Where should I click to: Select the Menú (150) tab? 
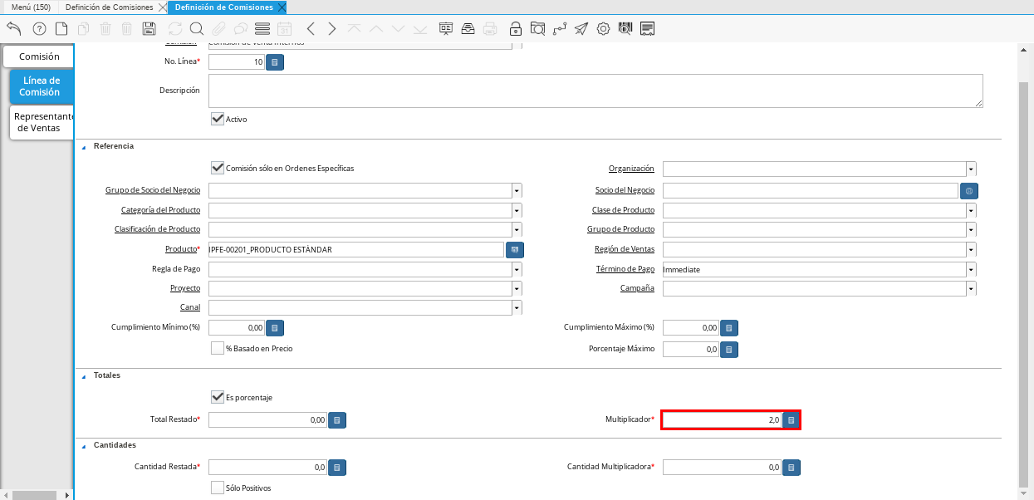coord(31,7)
